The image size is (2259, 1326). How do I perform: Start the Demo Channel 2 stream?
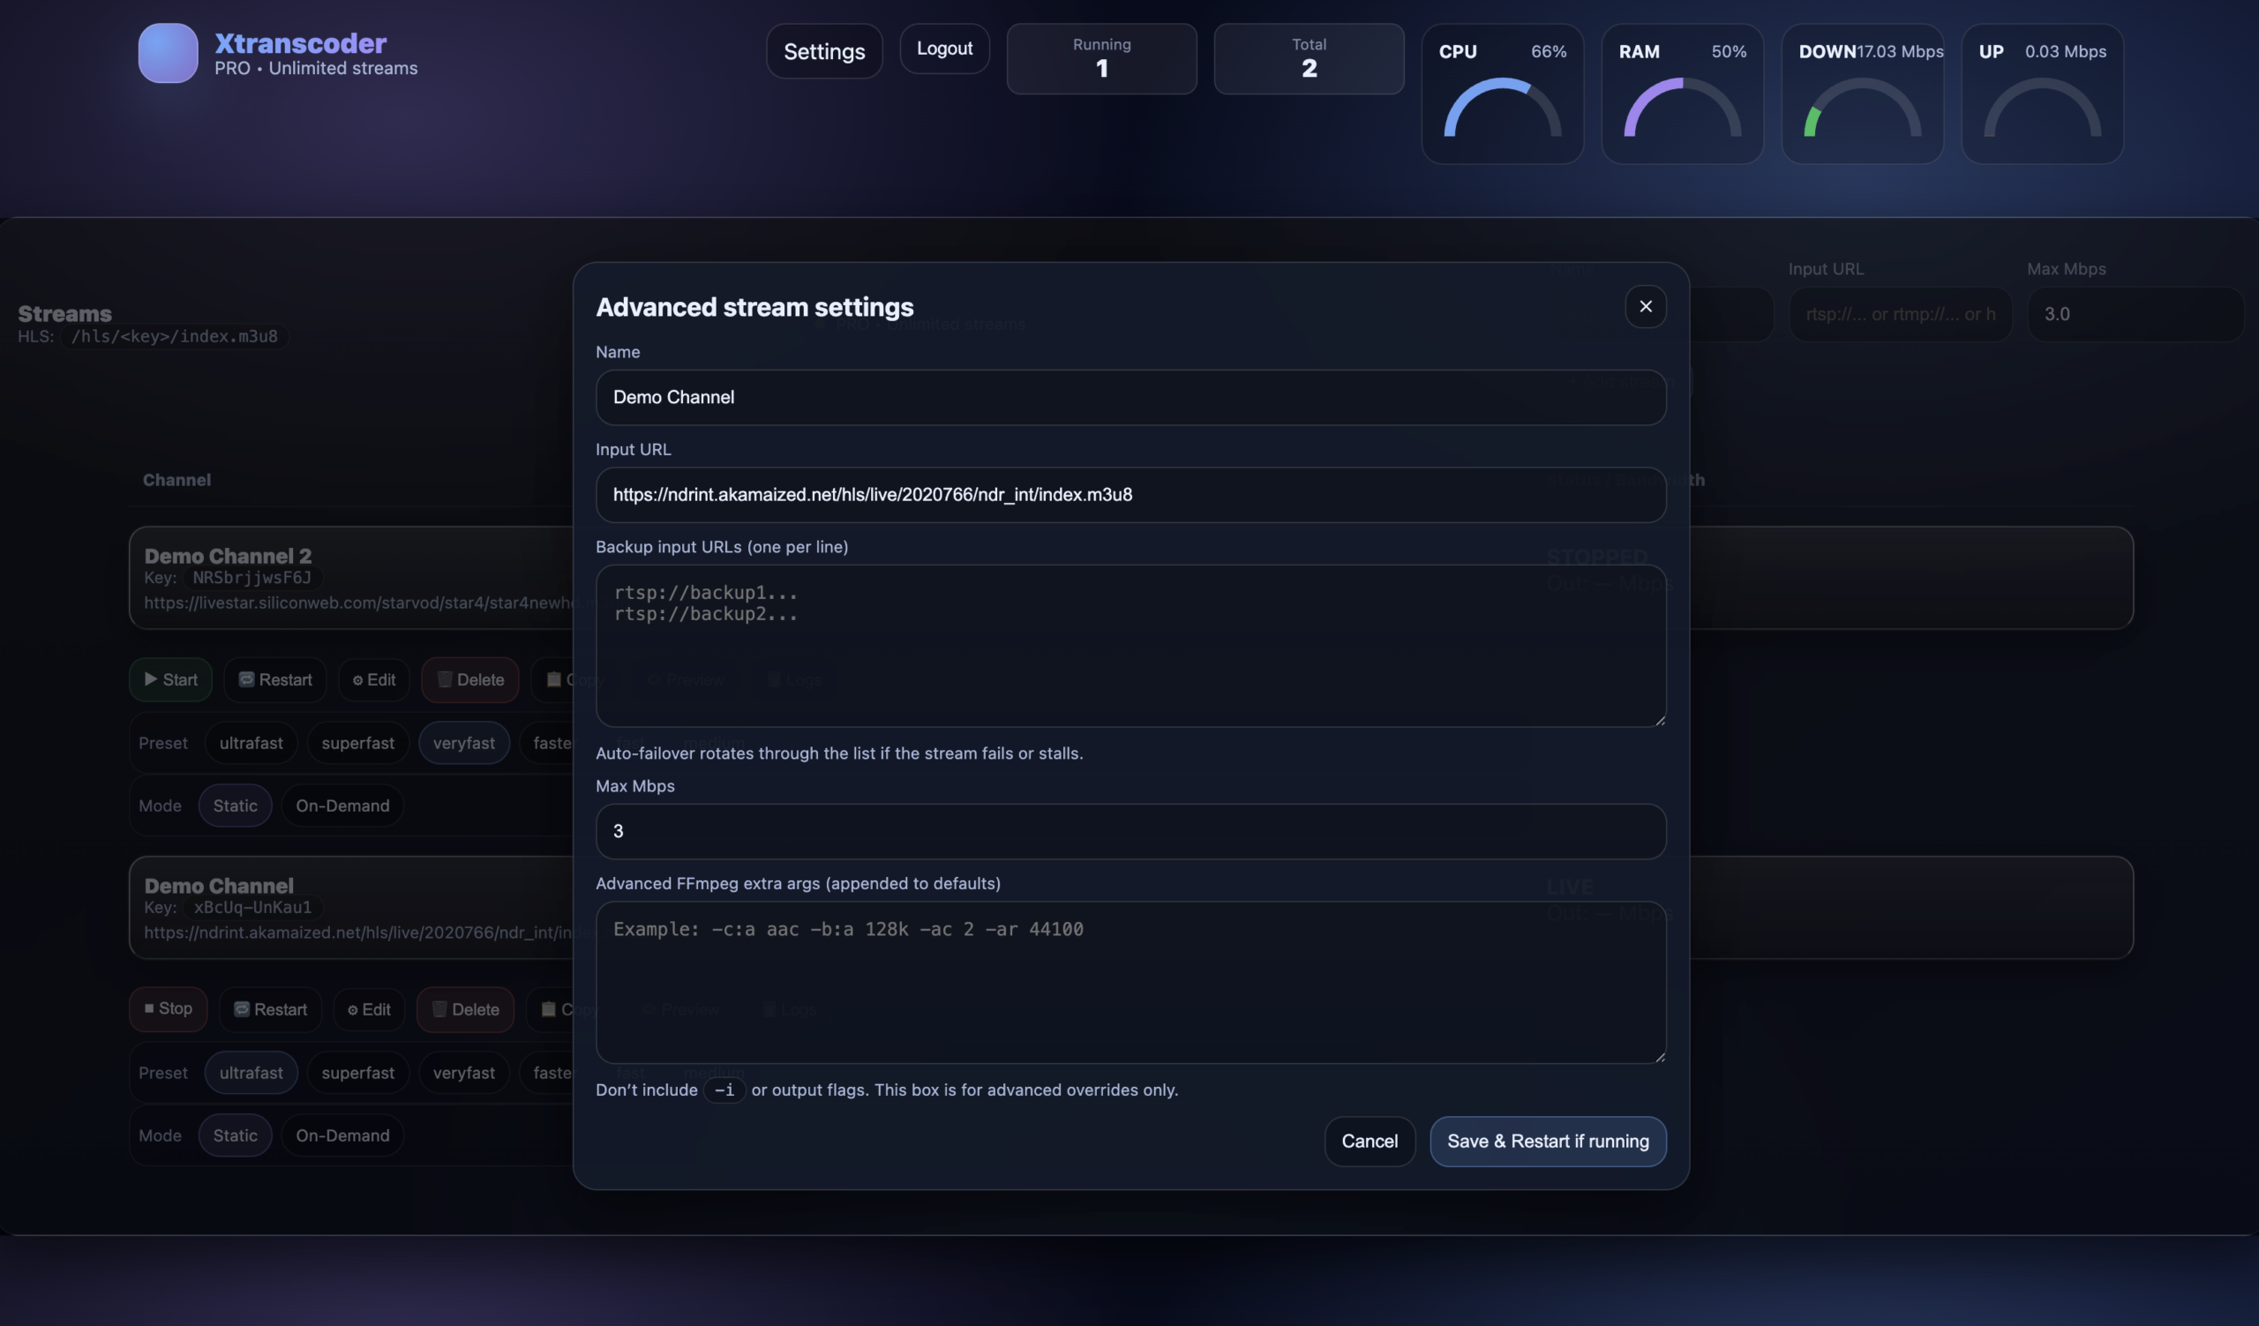170,679
